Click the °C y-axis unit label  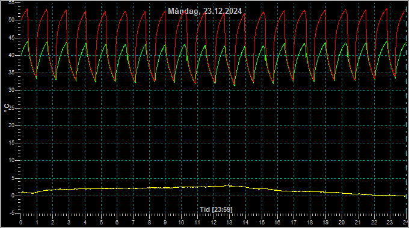pyautogui.click(x=7, y=108)
